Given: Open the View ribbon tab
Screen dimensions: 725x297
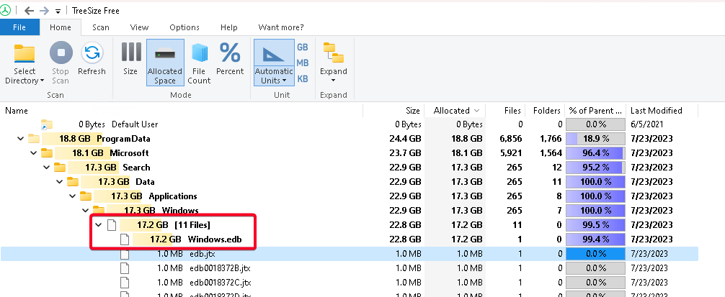Looking at the screenshot, I should (139, 27).
